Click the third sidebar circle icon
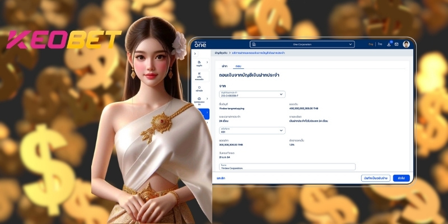The height and width of the screenshot is (224, 448). 200,89
